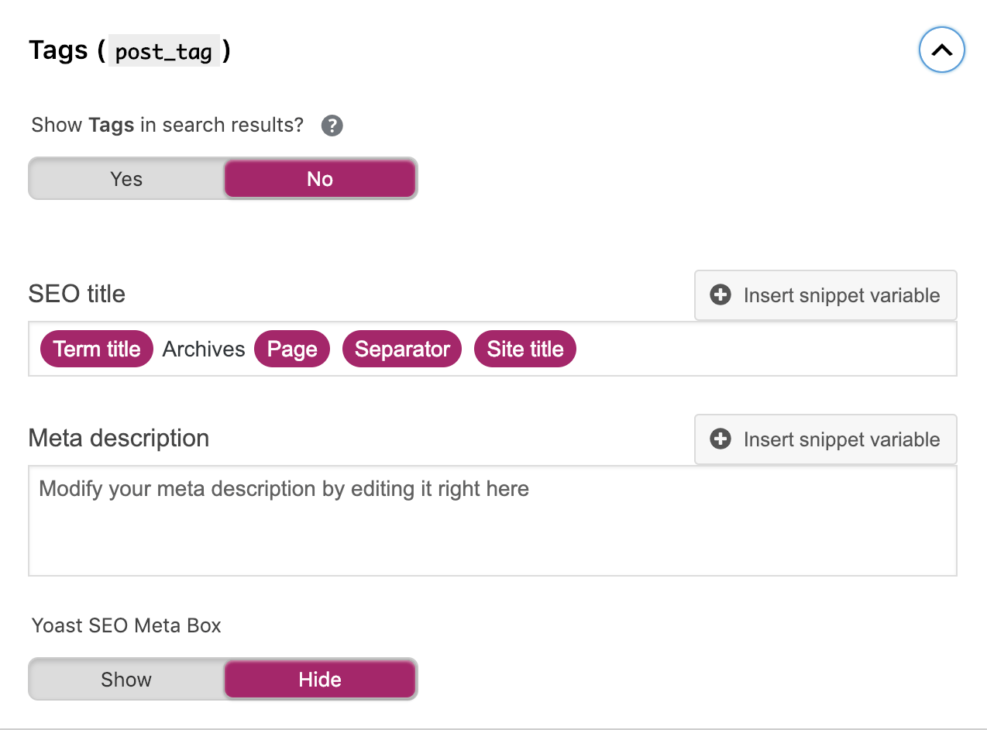Collapse the Tags section chevron
Image resolution: width=987 pixels, height=730 pixels.
[941, 51]
